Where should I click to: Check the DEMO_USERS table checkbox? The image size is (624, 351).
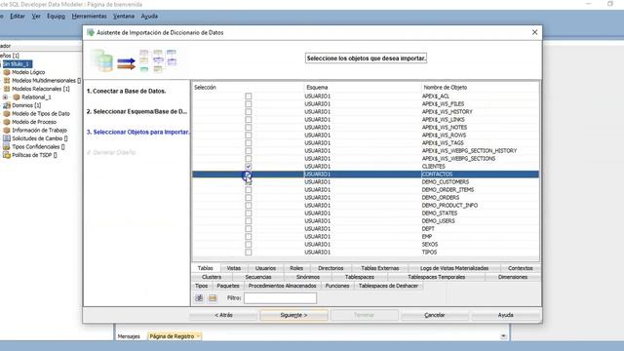[x=249, y=221]
